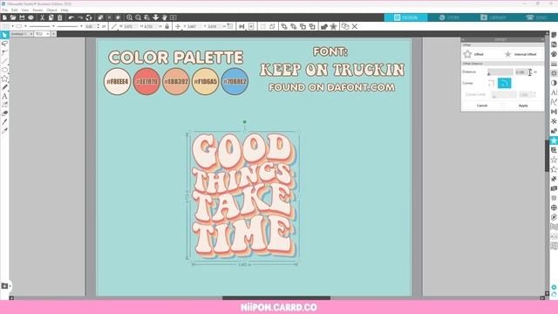558x314 pixels.
Task: Click Apply in the Offset panel
Action: 523,106
